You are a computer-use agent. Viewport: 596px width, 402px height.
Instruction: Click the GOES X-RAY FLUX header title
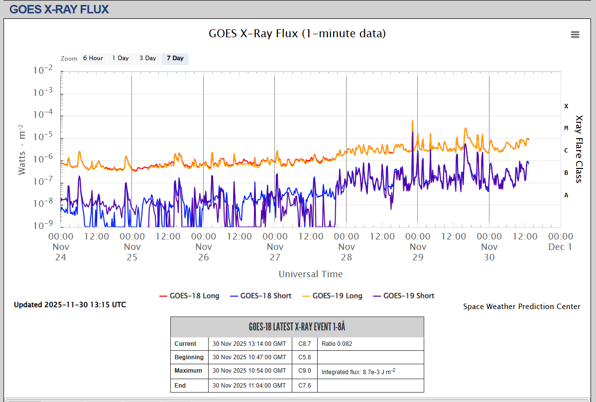pos(59,9)
